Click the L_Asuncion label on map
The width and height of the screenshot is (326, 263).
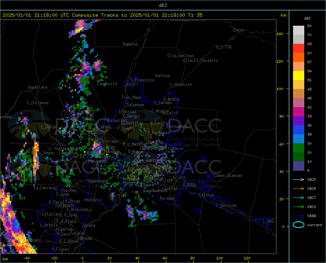coord(181,84)
